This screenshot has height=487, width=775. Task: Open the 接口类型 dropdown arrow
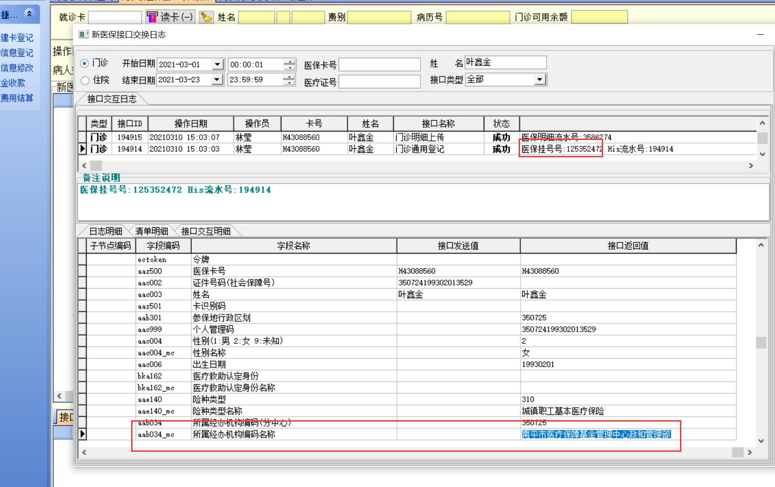540,80
